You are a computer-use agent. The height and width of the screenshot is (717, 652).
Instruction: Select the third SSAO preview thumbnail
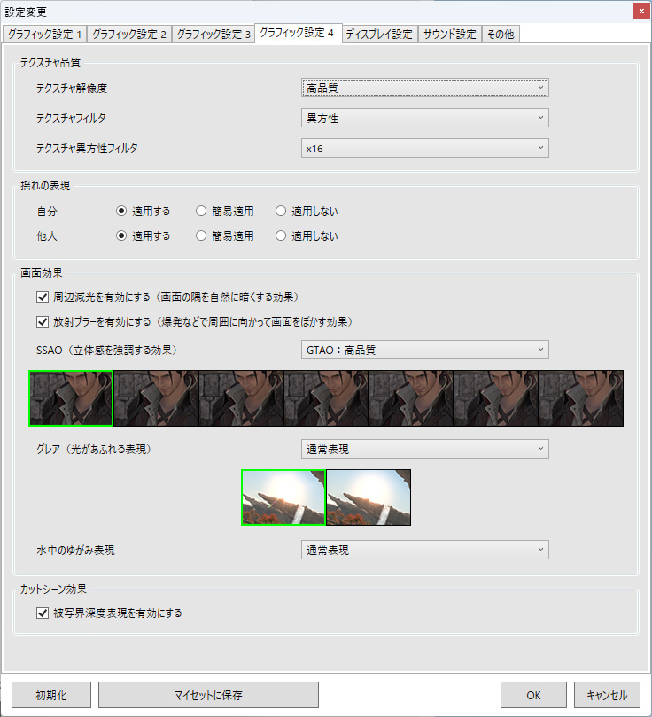241,398
